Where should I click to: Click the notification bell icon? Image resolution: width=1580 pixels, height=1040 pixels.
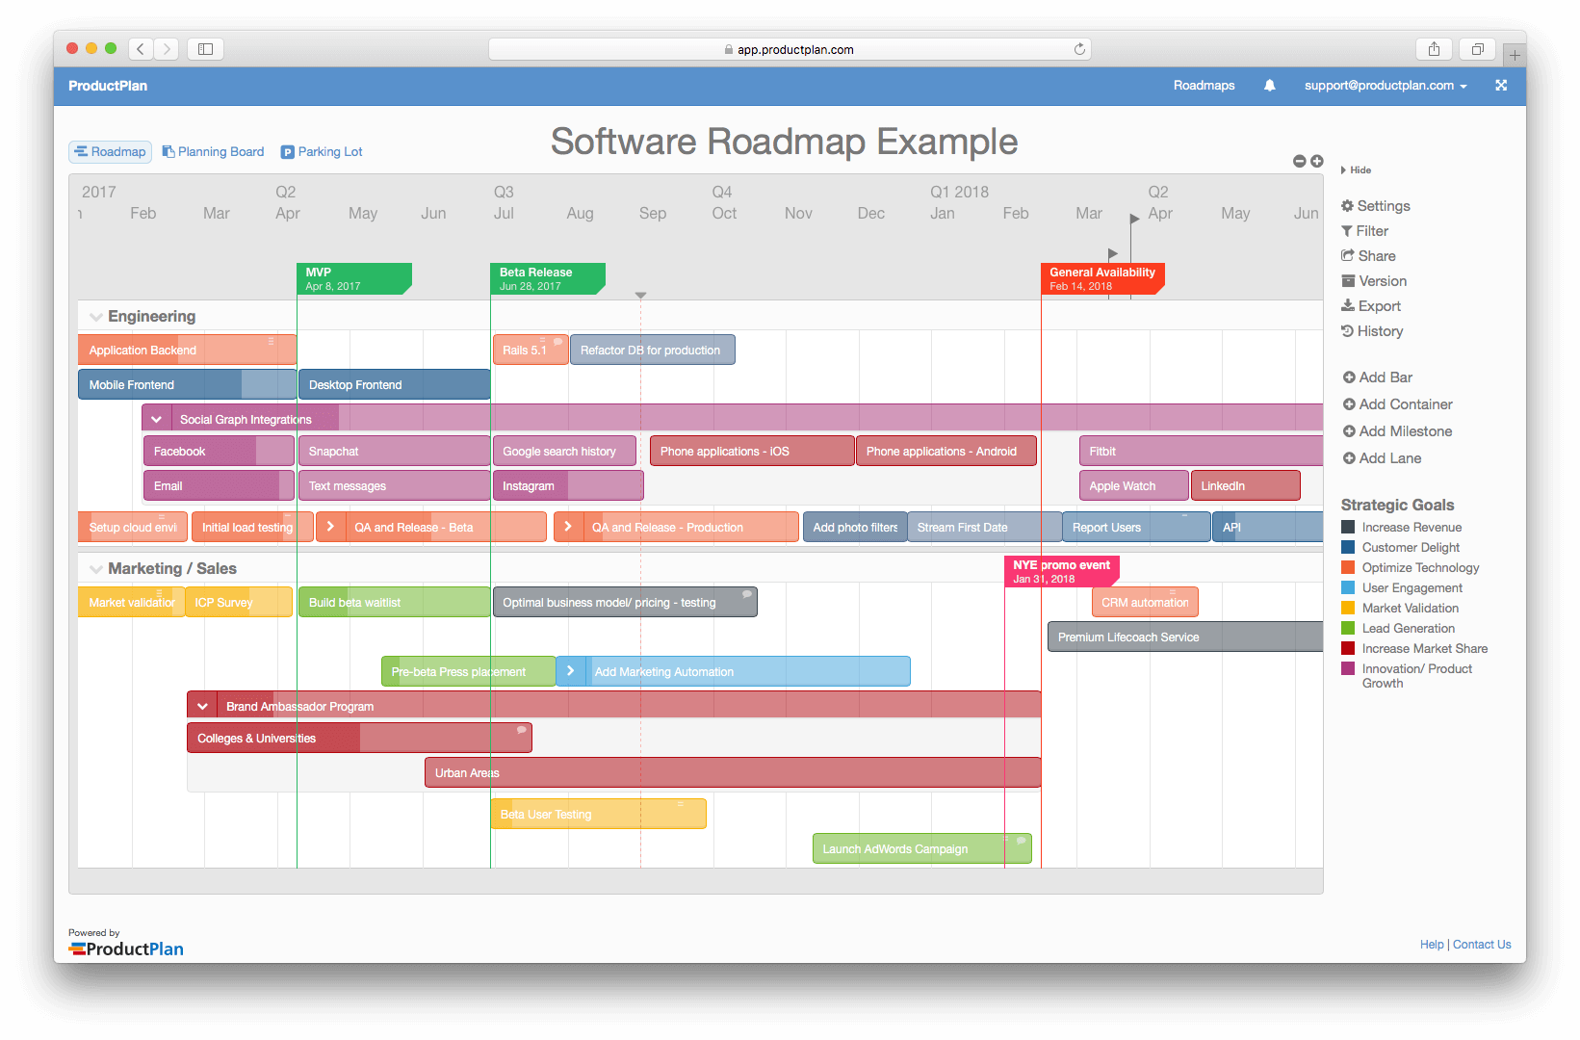[x=1269, y=85]
